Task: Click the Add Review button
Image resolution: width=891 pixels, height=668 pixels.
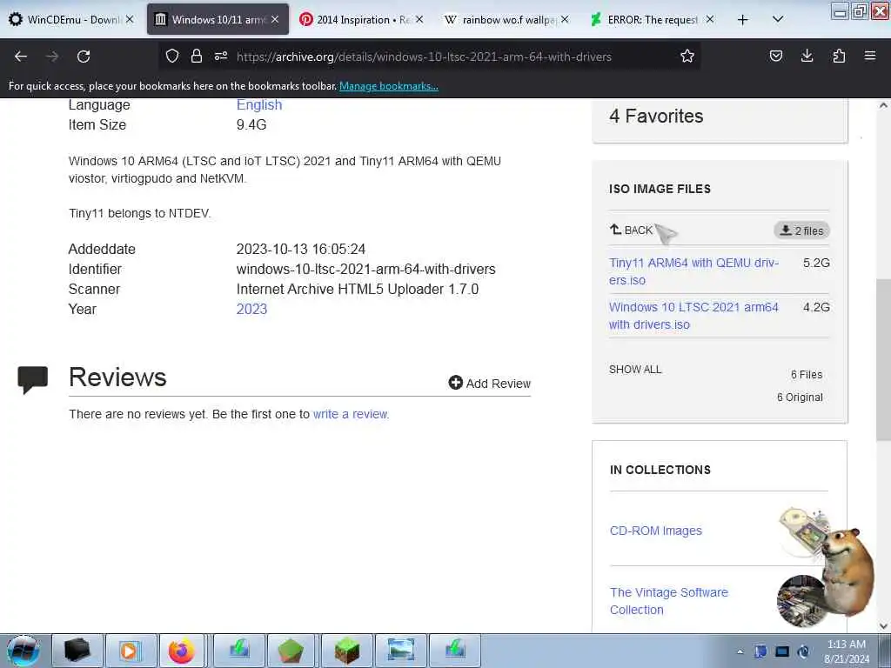Action: point(489,384)
